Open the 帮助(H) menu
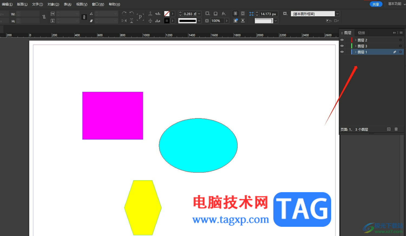406x236 pixels. pos(114,4)
